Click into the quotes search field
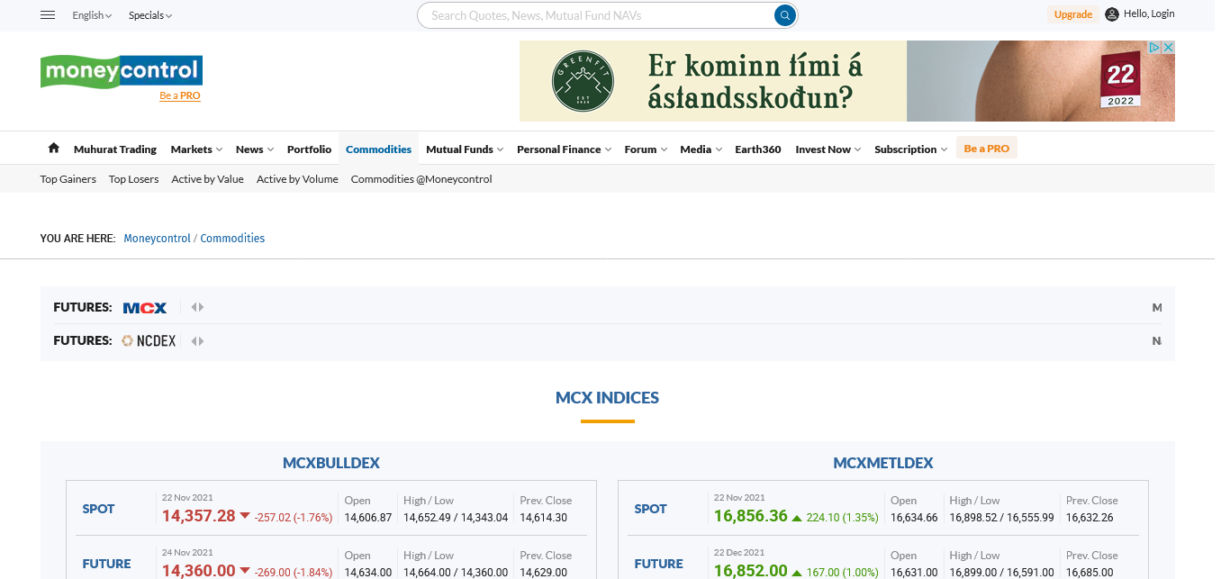 (x=594, y=15)
